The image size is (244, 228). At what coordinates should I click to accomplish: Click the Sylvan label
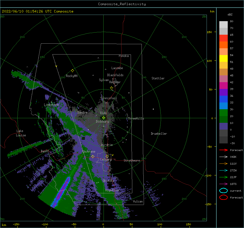coord(104,80)
